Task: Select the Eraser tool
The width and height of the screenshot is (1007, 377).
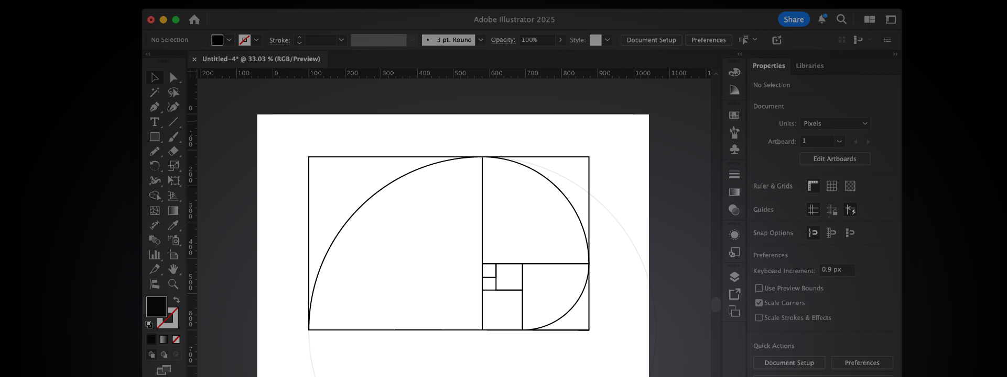Action: (174, 151)
